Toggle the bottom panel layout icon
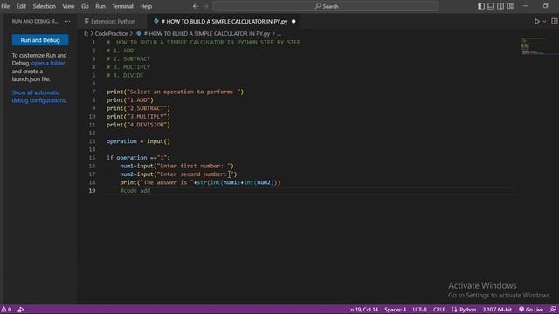Image resolution: width=559 pixels, height=314 pixels. point(491,6)
